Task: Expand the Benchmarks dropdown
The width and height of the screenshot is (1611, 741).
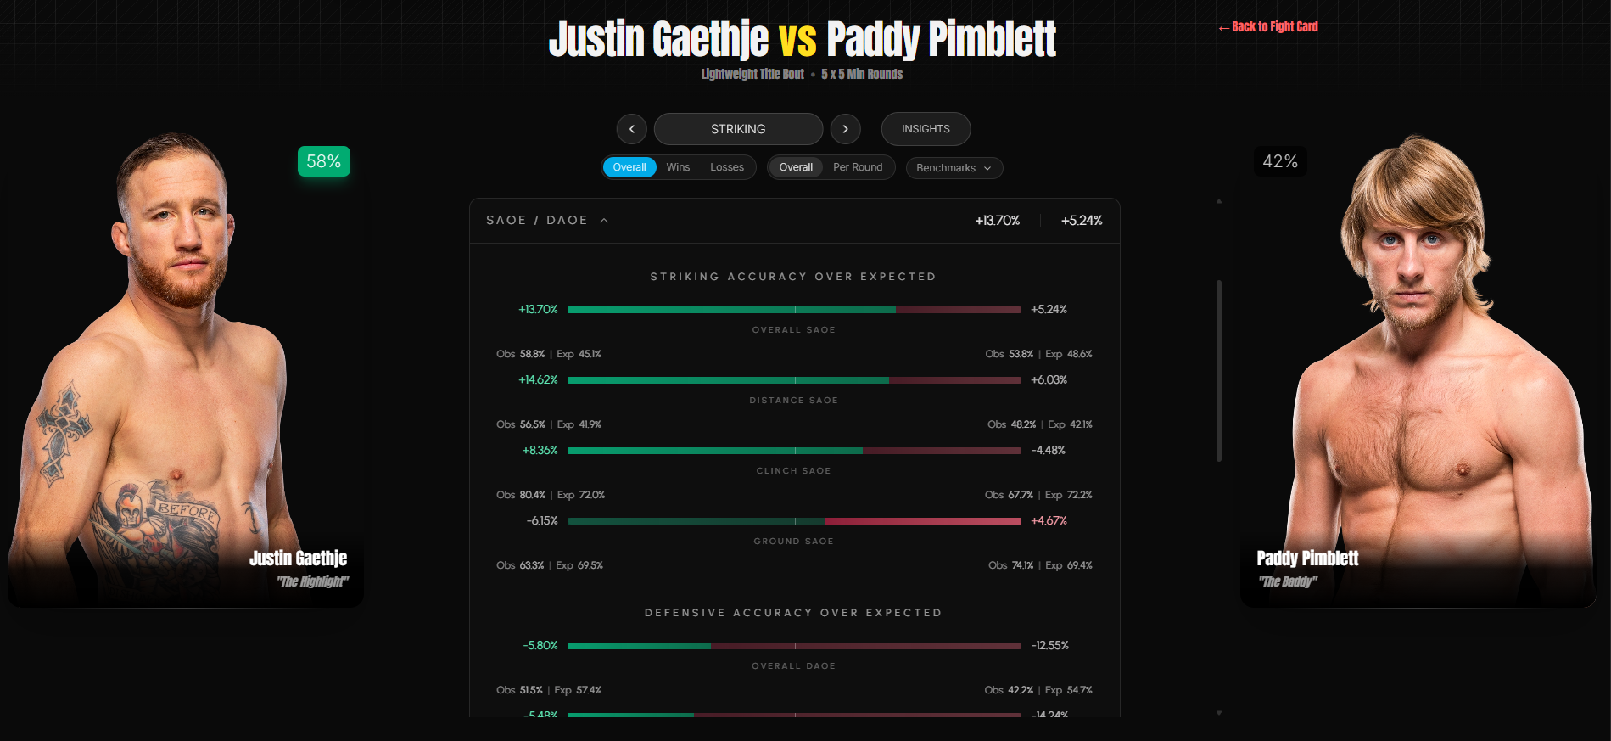Action: tap(954, 168)
